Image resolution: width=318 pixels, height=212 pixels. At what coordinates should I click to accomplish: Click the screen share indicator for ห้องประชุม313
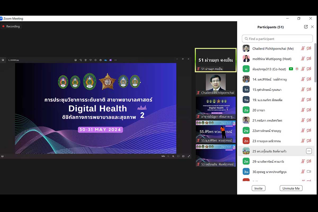tap(291, 69)
